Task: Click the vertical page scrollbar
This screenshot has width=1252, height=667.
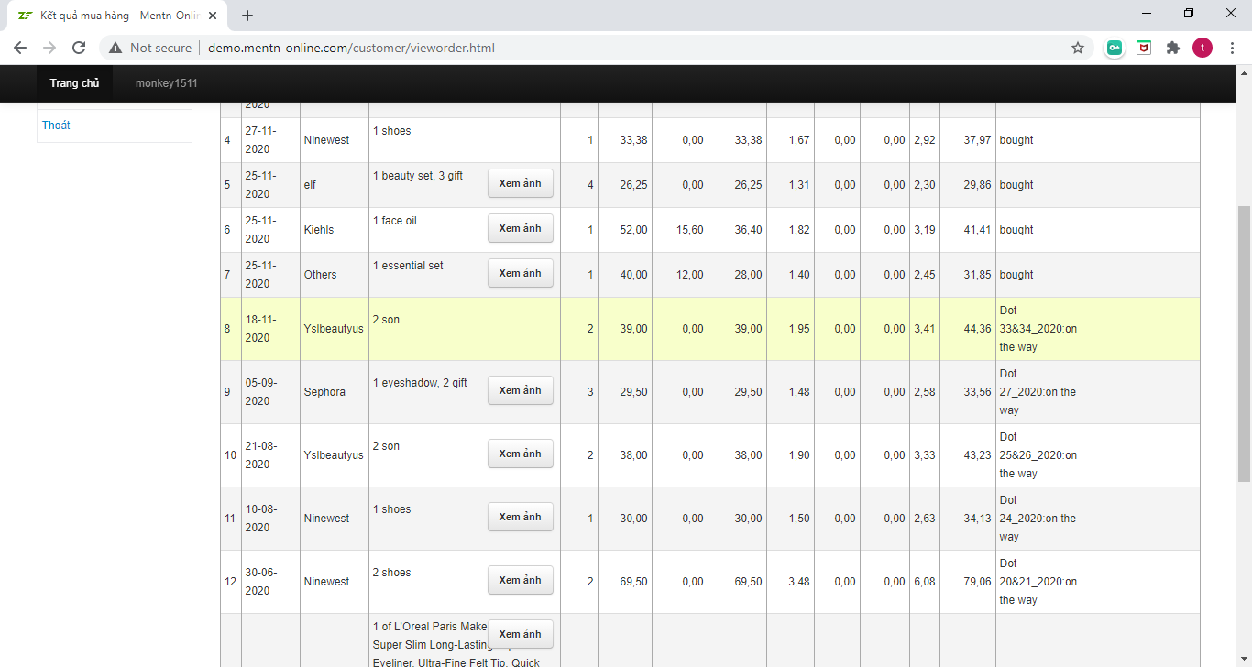Action: click(1244, 344)
